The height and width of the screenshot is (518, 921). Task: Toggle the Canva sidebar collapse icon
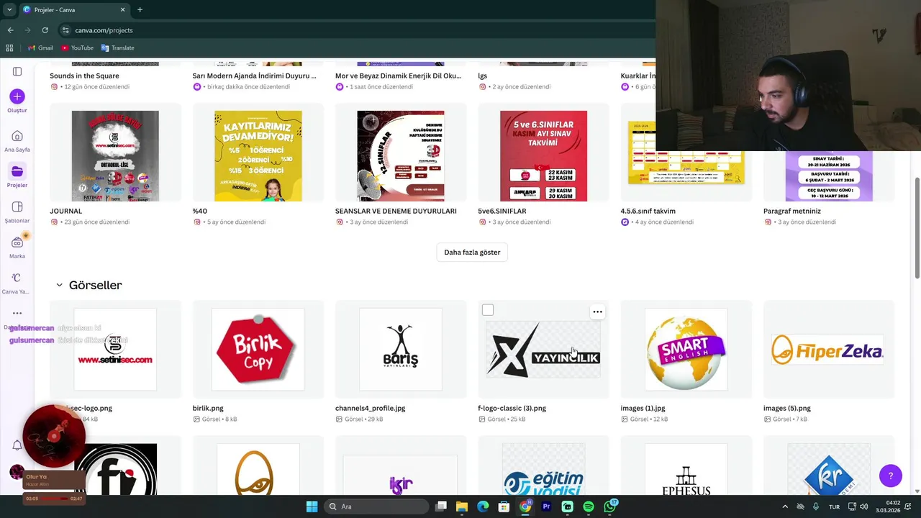[17, 71]
